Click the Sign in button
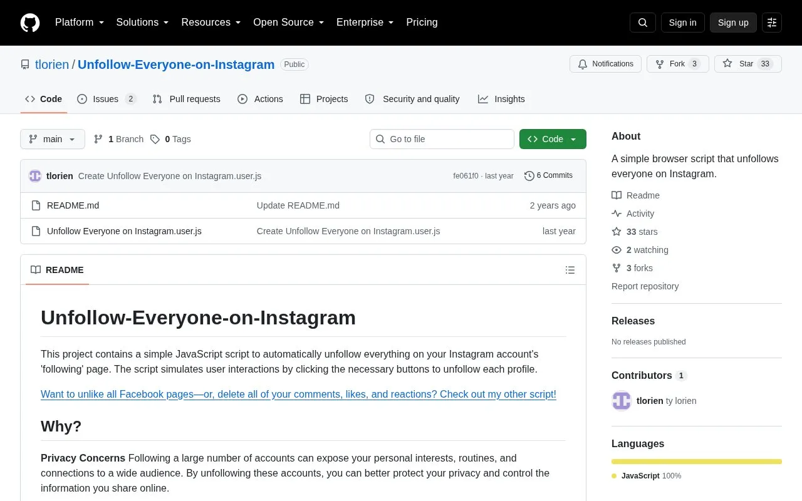 click(682, 23)
